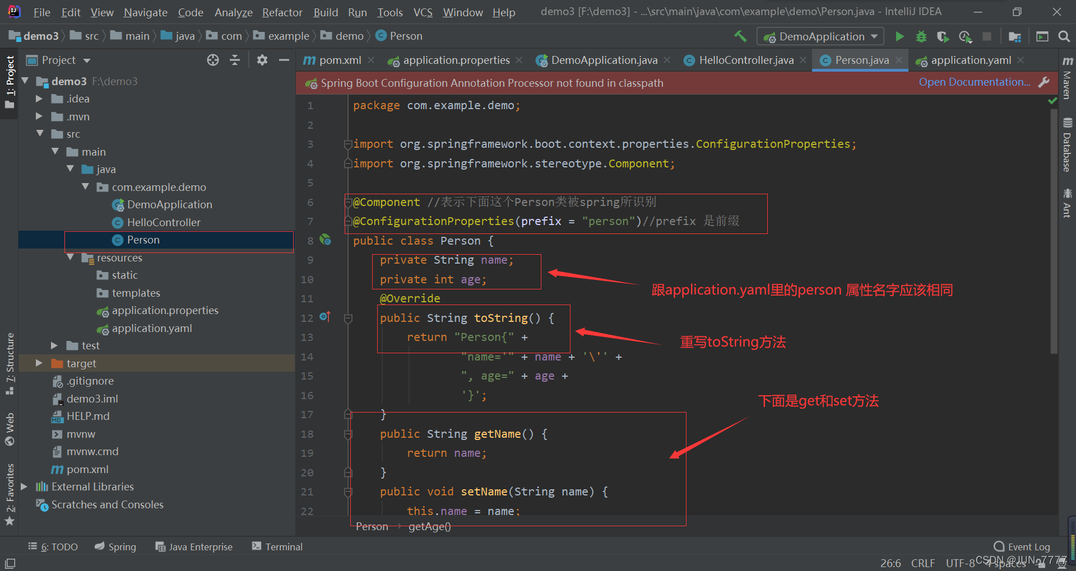Click the 26:6 cursor position indicator

pos(891,563)
